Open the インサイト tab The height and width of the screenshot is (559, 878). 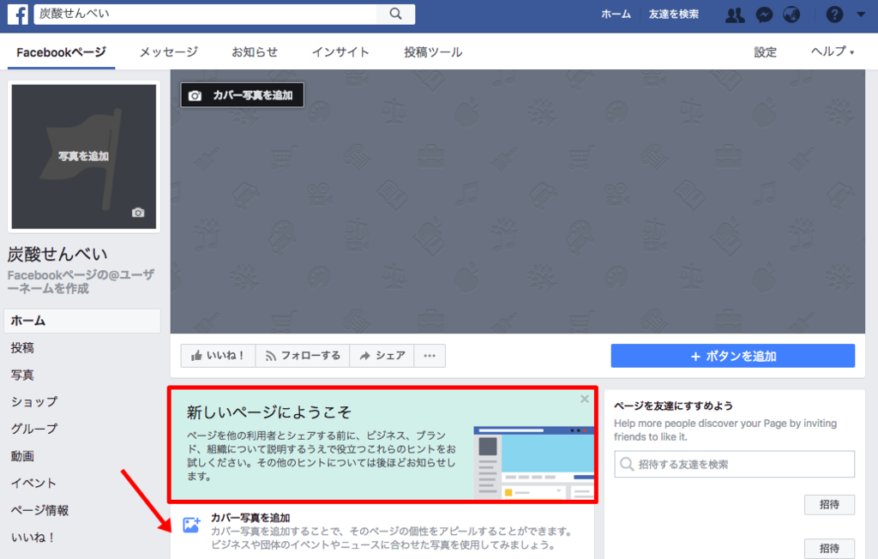[340, 52]
